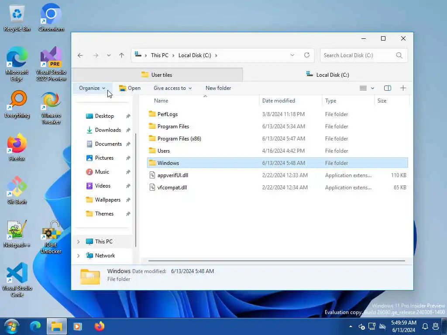Select the Users folder
The height and width of the screenshot is (335, 447).
(163, 150)
